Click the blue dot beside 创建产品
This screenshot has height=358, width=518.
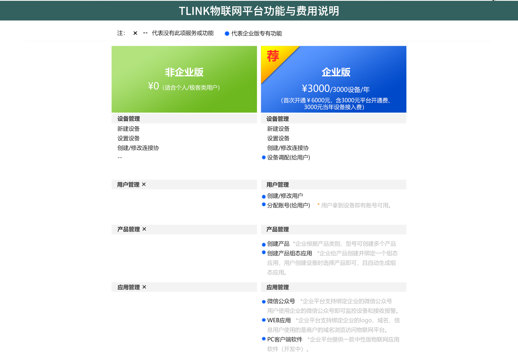pos(264,245)
